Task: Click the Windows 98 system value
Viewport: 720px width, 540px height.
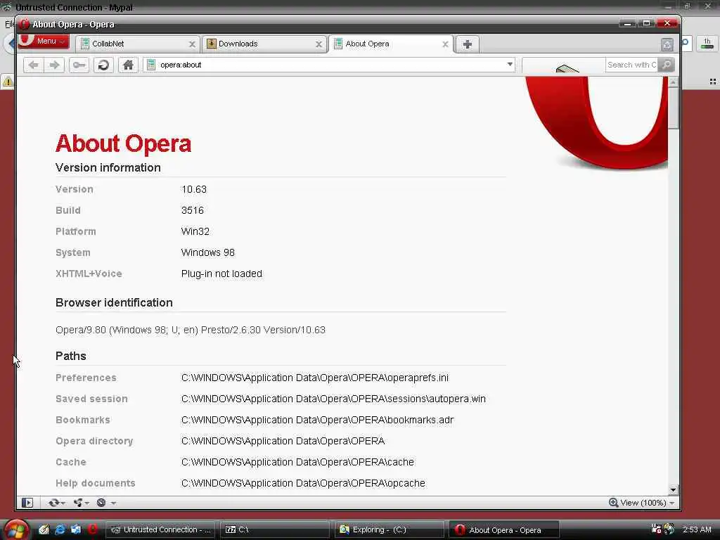Action: click(207, 252)
